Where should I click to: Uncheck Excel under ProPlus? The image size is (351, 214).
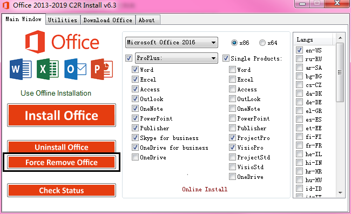tap(135, 79)
